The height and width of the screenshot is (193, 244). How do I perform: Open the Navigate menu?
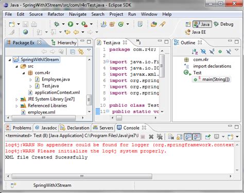pyautogui.click(x=78, y=14)
